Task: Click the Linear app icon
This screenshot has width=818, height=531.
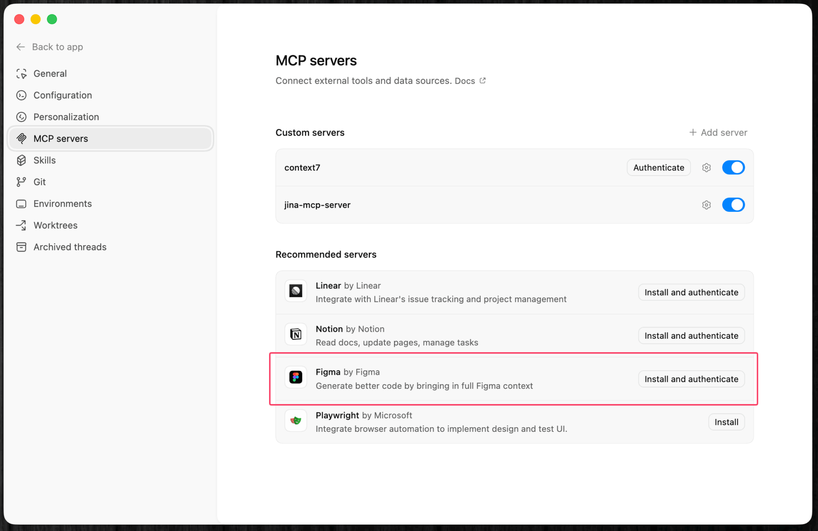Action: tap(296, 291)
